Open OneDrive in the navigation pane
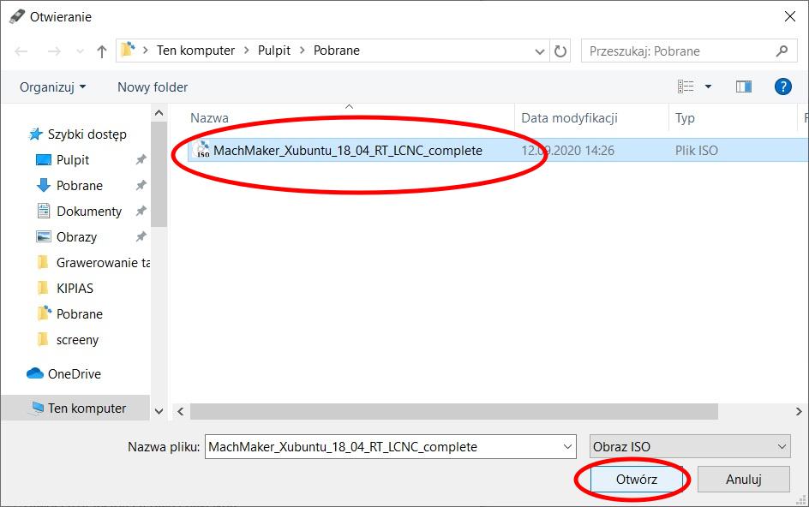The width and height of the screenshot is (809, 507). click(x=74, y=374)
